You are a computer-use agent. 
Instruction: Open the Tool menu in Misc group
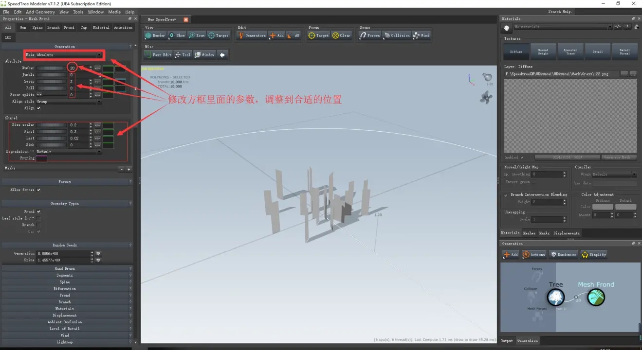(183, 55)
